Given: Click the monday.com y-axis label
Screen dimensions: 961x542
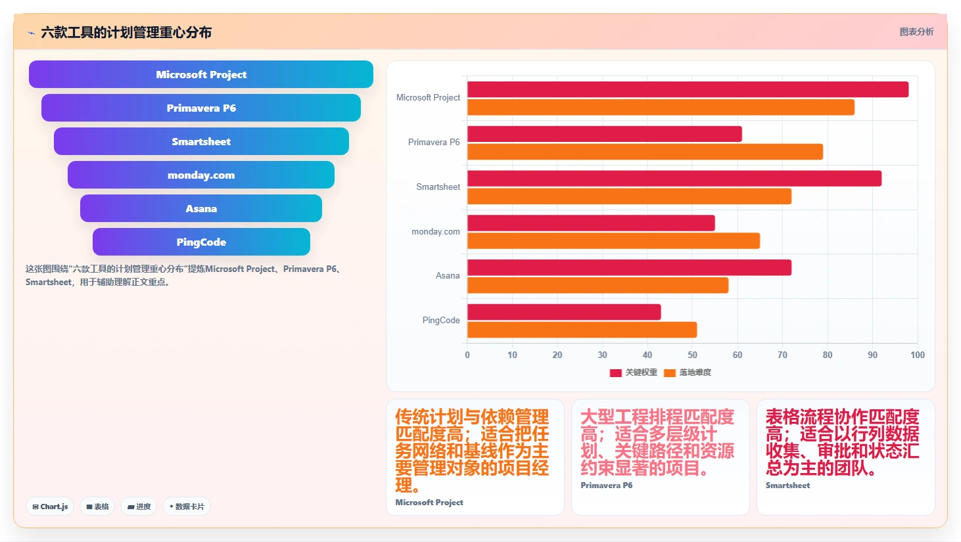Looking at the screenshot, I should tap(436, 231).
